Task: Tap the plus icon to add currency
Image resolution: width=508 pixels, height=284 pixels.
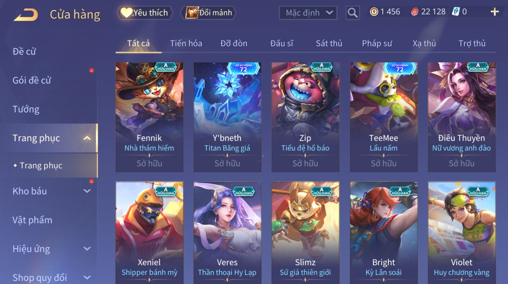Action: (x=495, y=12)
